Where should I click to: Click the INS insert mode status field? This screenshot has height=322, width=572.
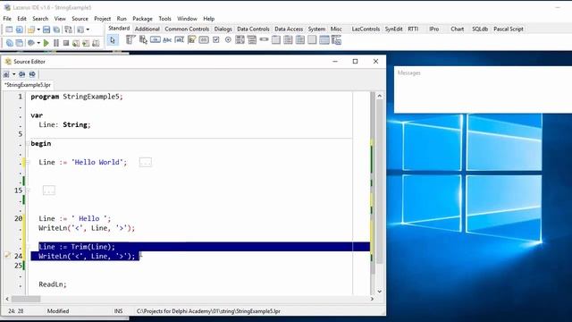click(118, 311)
